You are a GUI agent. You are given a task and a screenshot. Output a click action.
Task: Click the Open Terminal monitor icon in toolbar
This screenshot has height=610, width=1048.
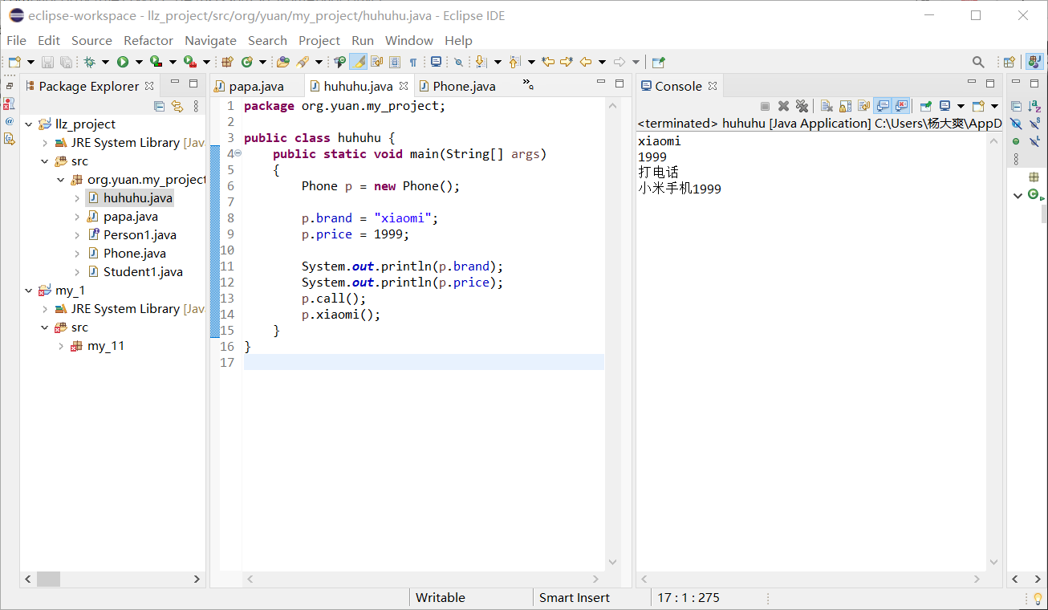[436, 62]
